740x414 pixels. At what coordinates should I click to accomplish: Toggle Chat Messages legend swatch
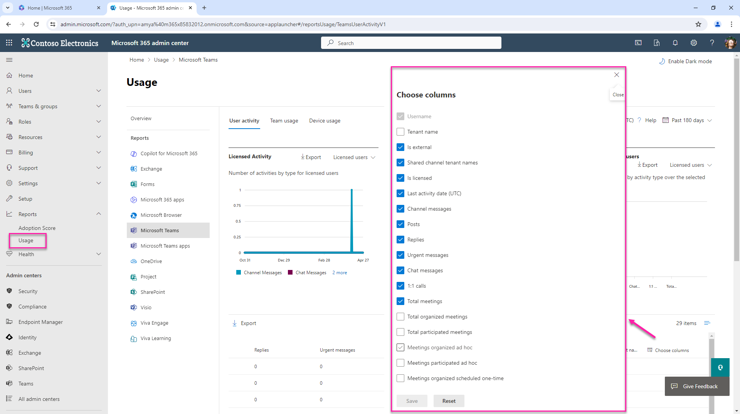click(x=290, y=273)
